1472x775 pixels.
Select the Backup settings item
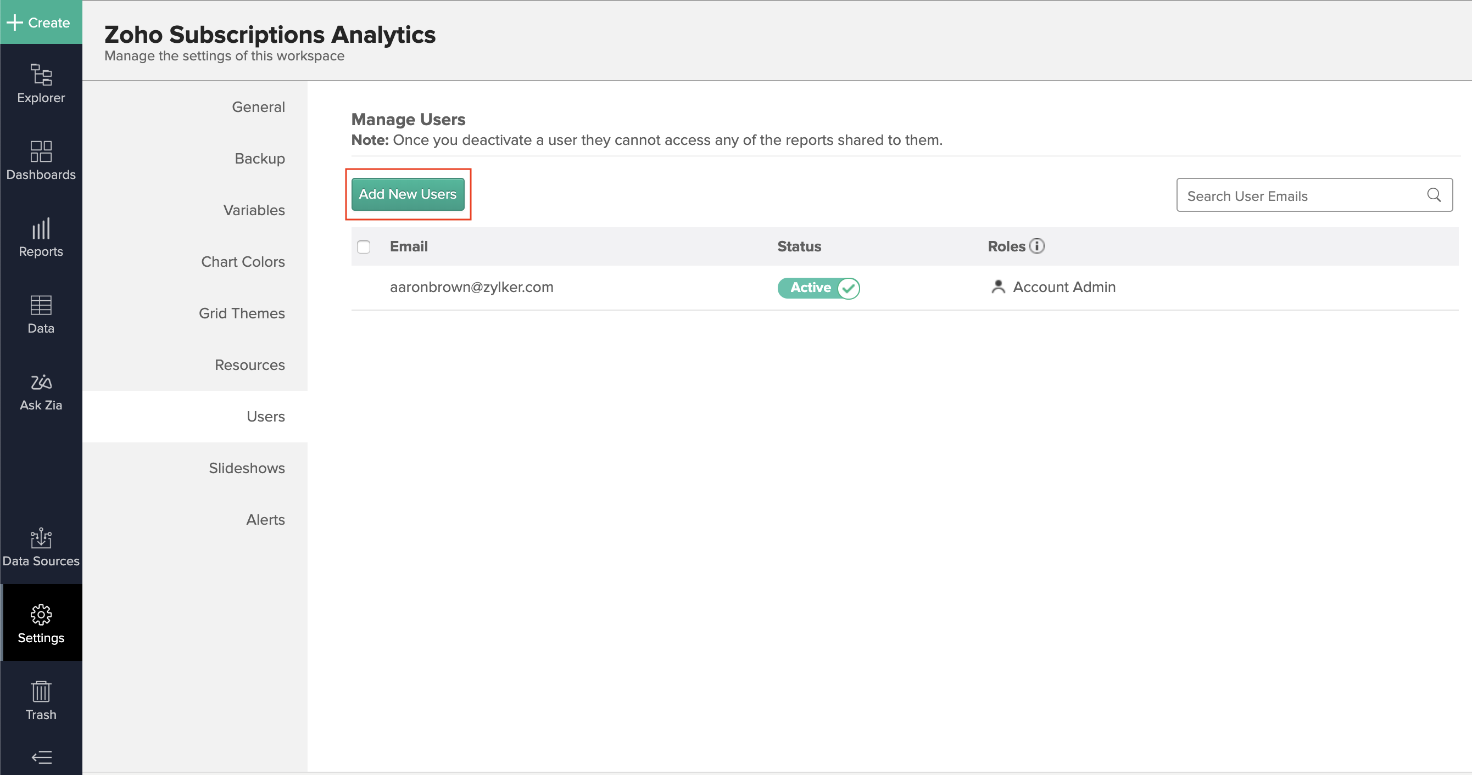point(259,158)
